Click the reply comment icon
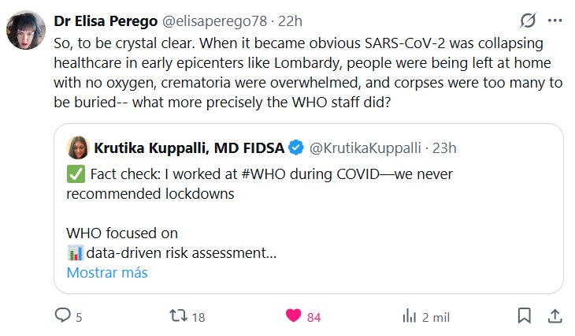This screenshot has width=575, height=336. (x=63, y=316)
